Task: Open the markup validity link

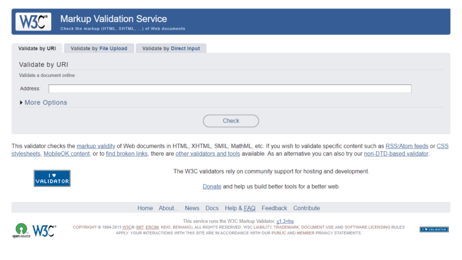Action: click(x=96, y=146)
